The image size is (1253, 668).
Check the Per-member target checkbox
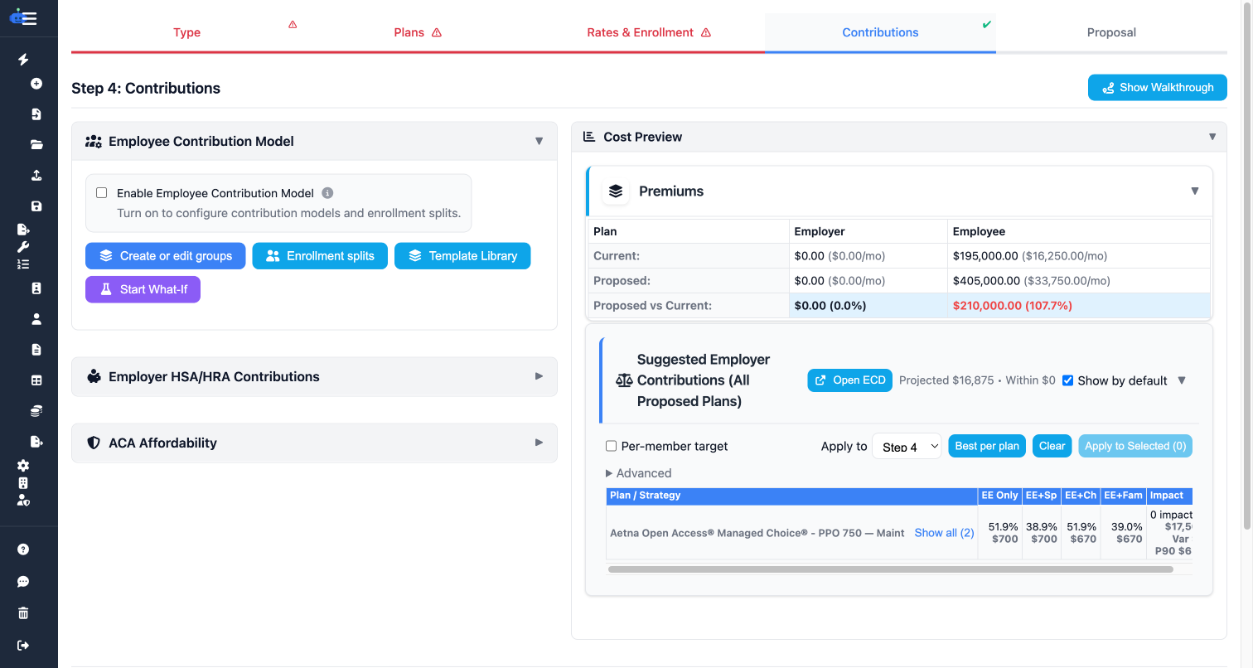tap(612, 446)
